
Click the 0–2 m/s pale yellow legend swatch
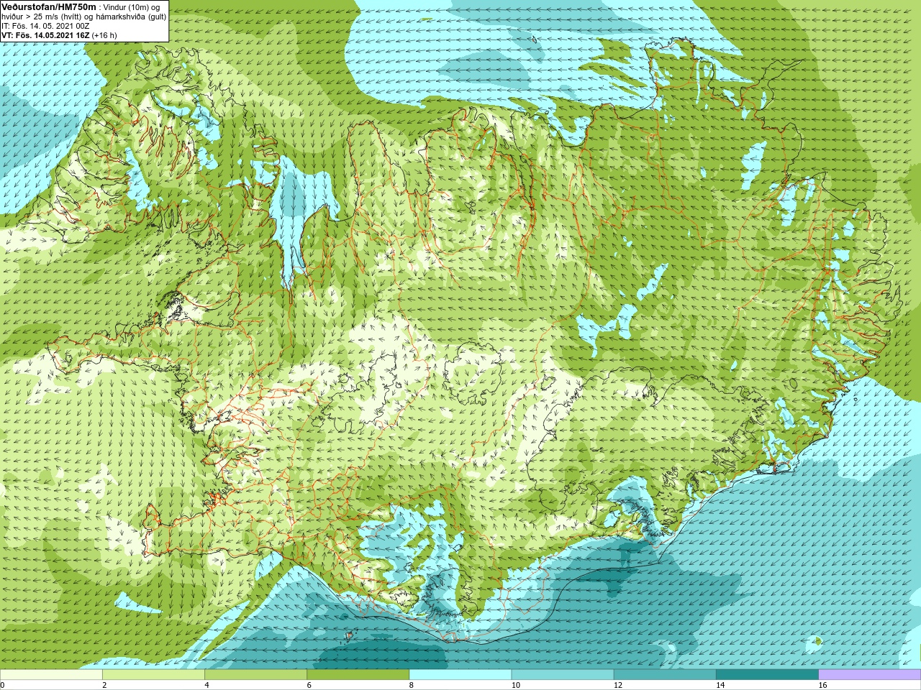tap(51, 674)
